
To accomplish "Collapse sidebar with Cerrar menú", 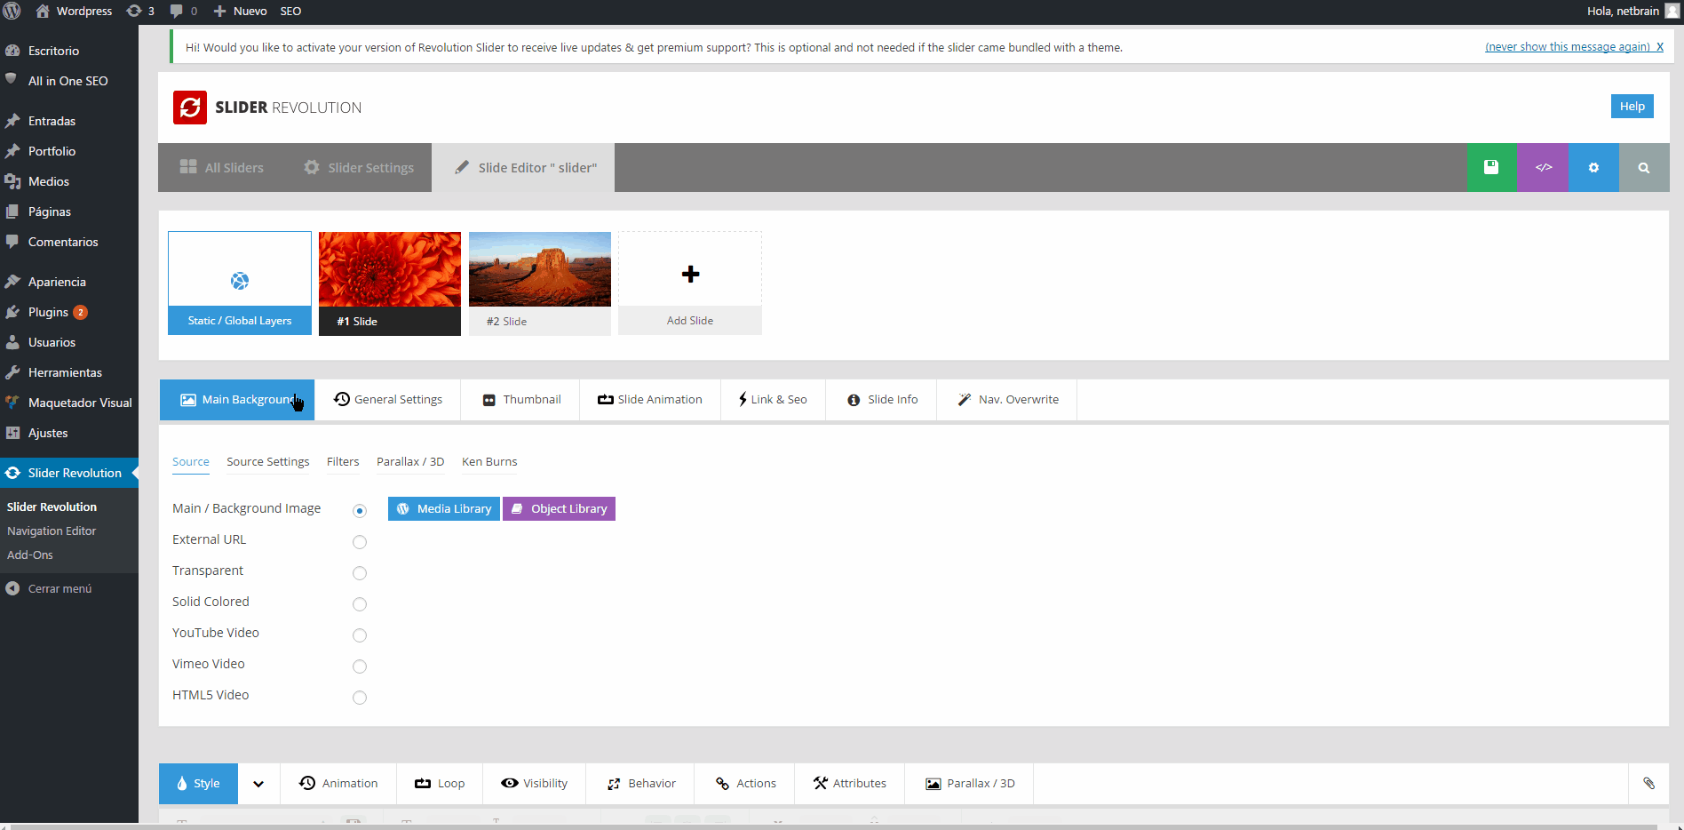I will pos(60,588).
